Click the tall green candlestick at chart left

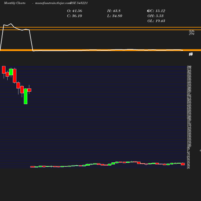[x=26, y=96]
